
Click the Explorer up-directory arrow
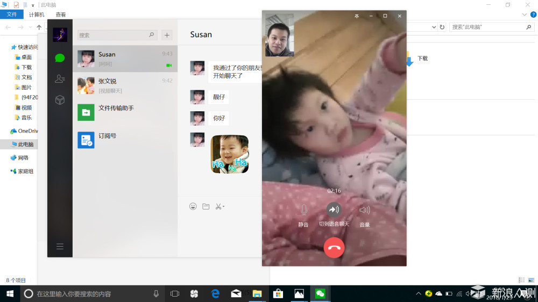39,27
